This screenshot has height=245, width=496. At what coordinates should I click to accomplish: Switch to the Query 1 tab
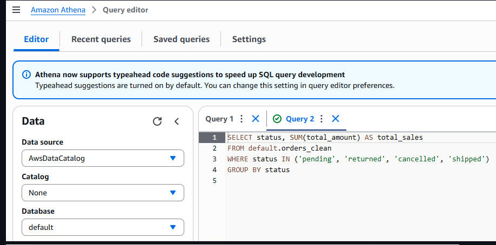[x=219, y=119]
